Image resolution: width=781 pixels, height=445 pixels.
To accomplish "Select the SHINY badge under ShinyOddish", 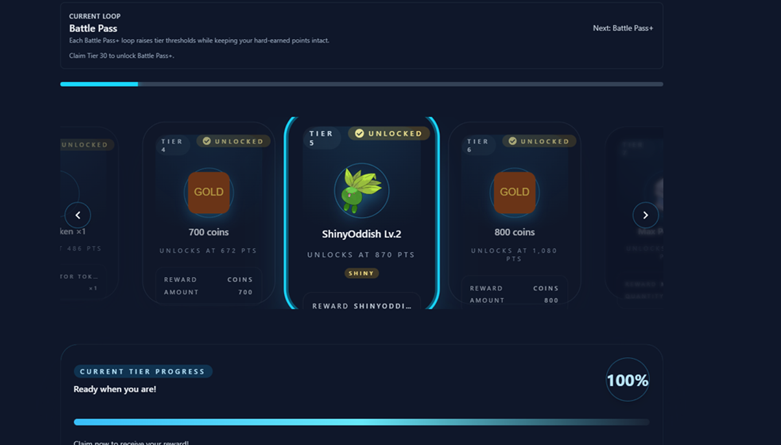I will 362,273.
